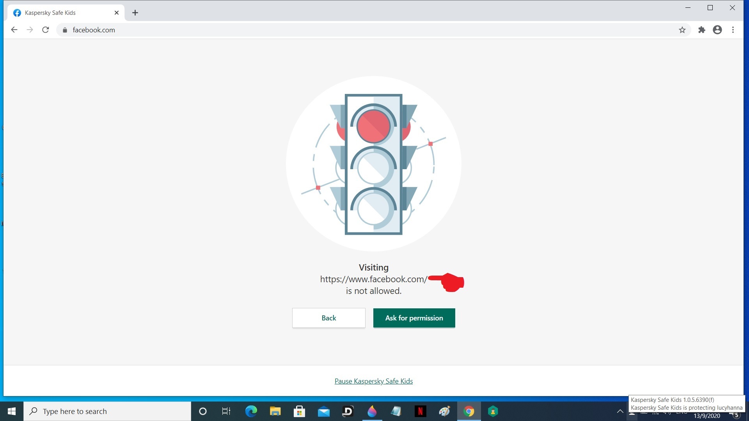Click the browser back arrow
This screenshot has width=749, height=421.
click(x=14, y=30)
